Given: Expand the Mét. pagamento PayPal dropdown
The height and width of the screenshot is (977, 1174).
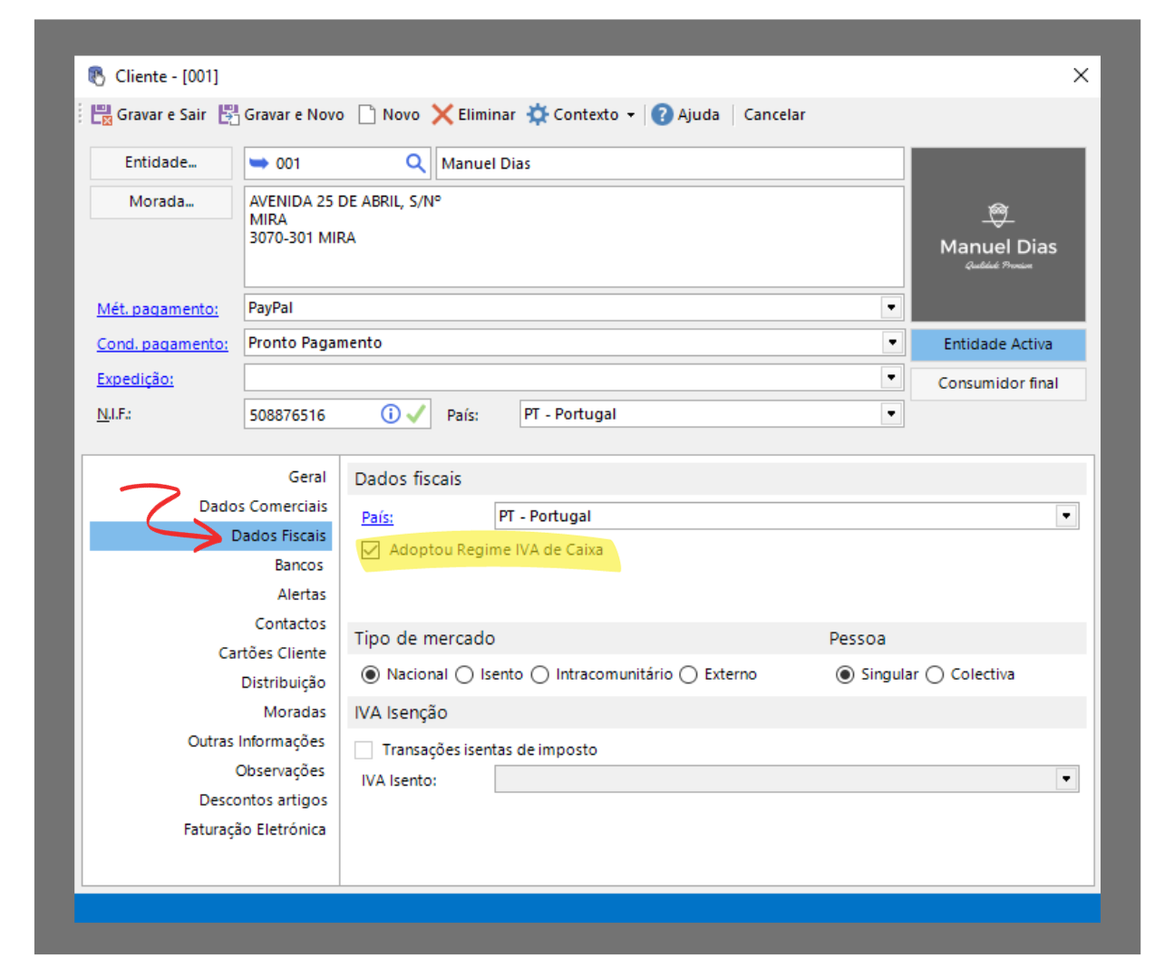Looking at the screenshot, I should click(x=891, y=308).
